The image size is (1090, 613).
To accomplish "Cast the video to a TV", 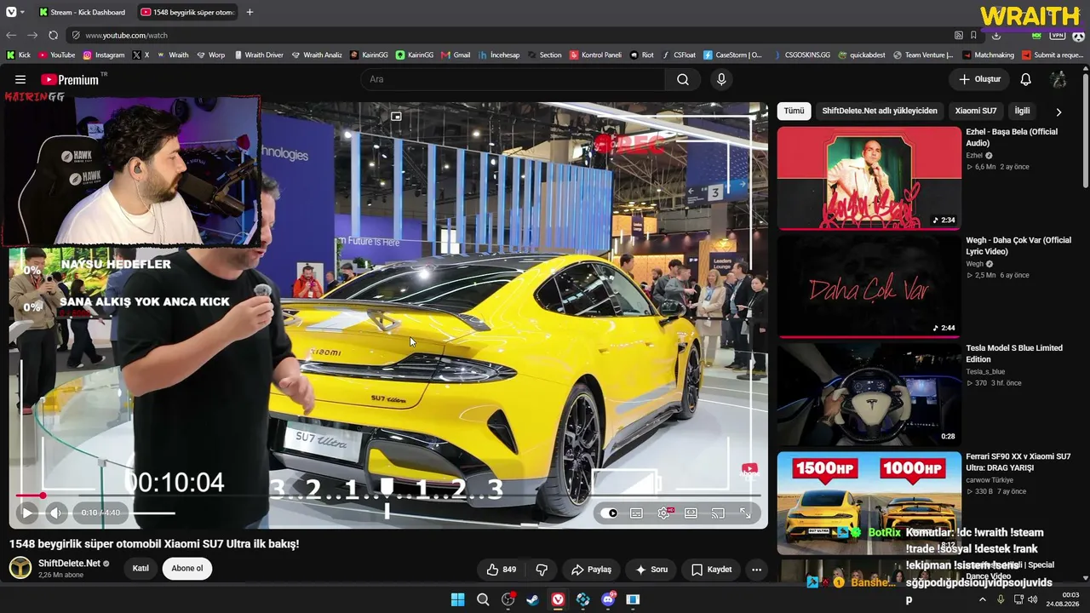I will pos(718,513).
